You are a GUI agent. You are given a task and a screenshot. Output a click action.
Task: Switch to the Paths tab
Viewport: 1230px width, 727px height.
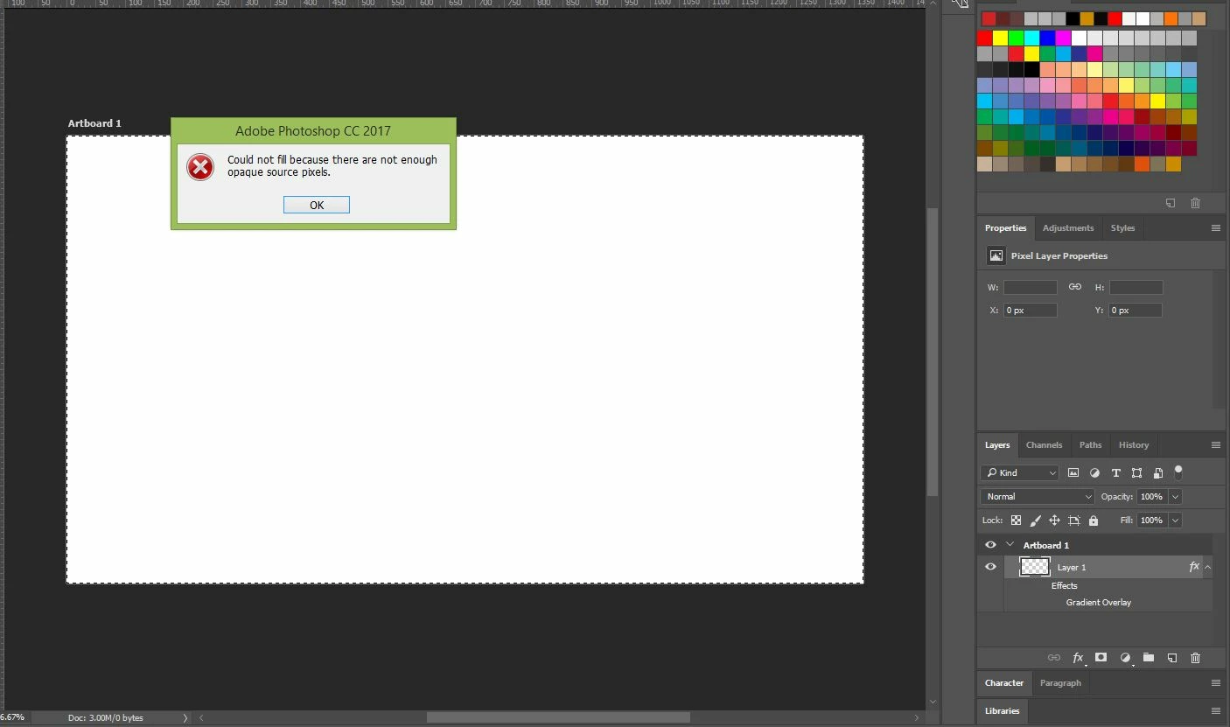coord(1090,445)
